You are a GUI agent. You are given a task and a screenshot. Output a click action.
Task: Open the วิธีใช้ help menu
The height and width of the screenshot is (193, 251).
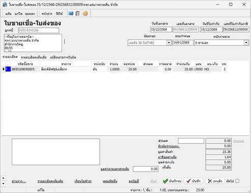59,14
